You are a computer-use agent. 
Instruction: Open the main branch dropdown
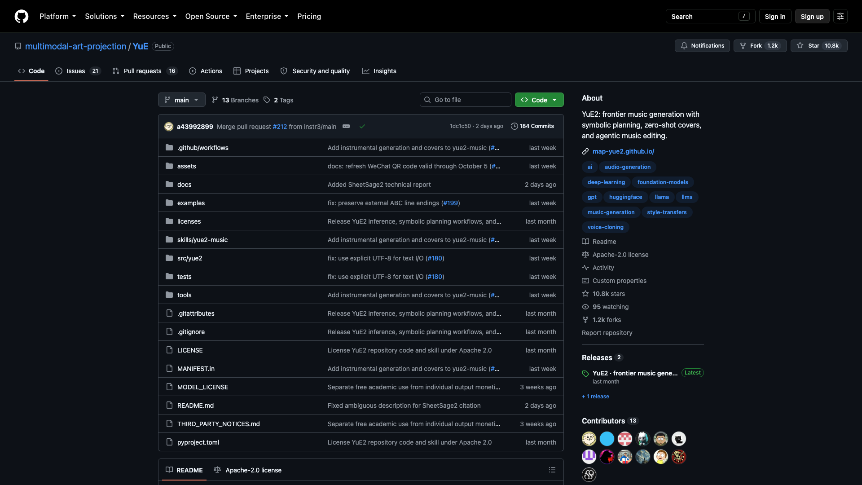point(182,100)
